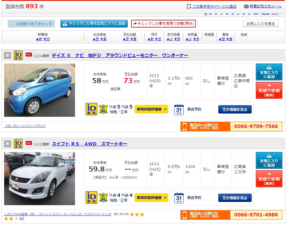Request a quote for デイズ X
The image size is (288, 225).
coord(269,90)
